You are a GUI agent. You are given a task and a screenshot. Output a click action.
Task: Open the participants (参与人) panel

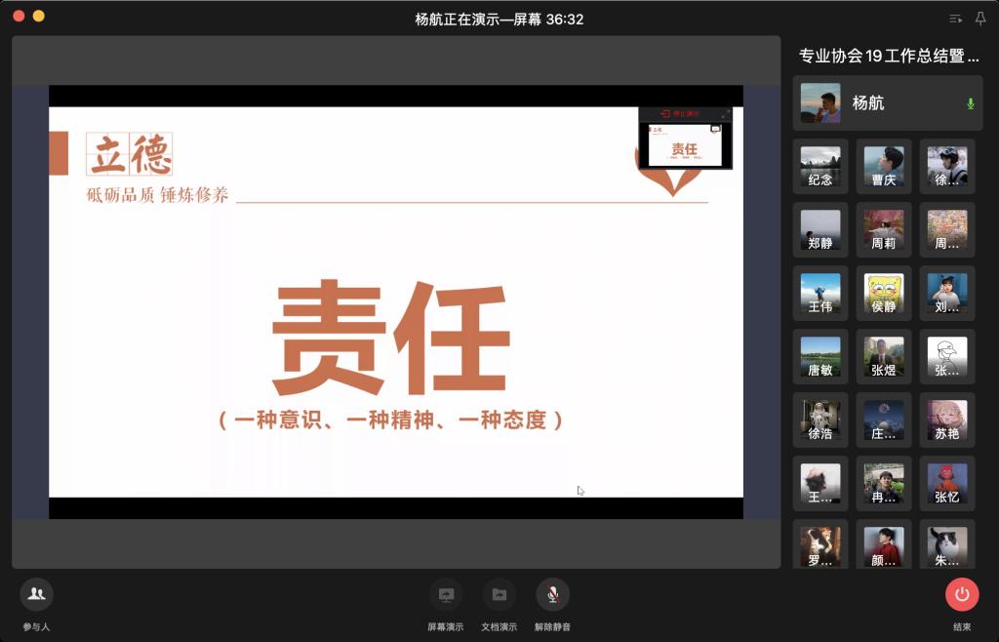[36, 594]
